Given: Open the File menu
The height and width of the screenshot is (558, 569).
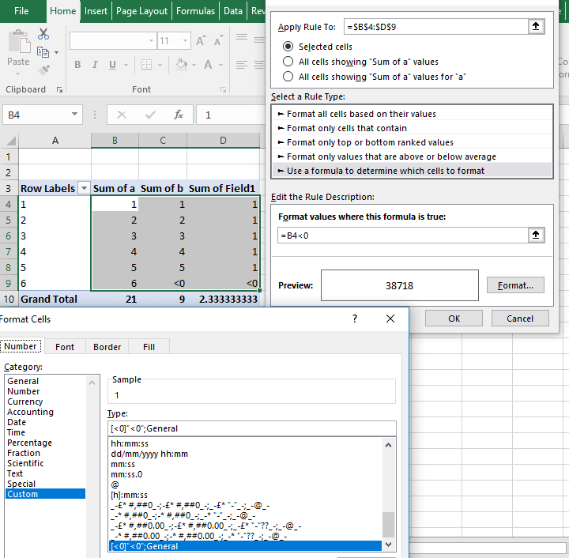Looking at the screenshot, I should [x=21, y=11].
